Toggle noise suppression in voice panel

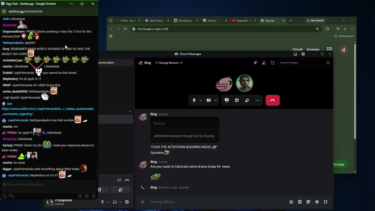point(119,180)
